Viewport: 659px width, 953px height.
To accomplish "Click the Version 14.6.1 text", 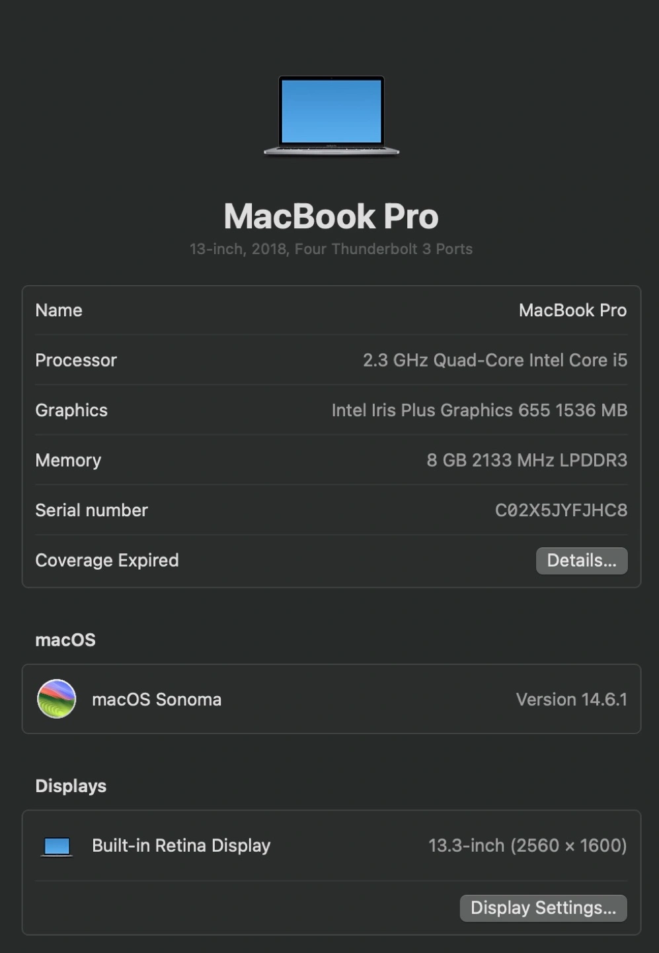I will point(571,700).
